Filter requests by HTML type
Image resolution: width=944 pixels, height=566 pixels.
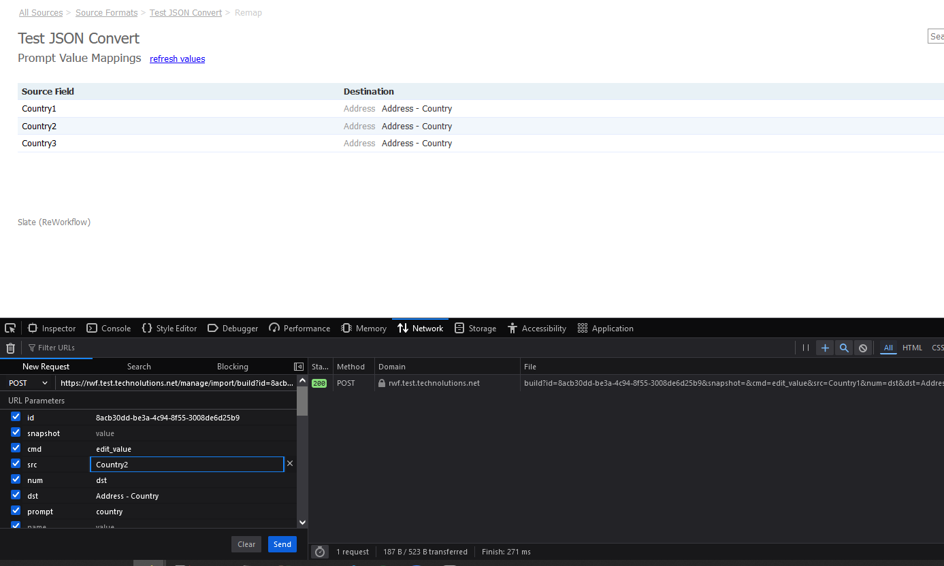click(x=913, y=348)
